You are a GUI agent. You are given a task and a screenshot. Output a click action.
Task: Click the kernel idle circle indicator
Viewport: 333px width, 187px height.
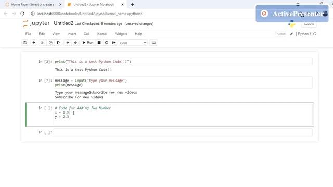point(315,34)
